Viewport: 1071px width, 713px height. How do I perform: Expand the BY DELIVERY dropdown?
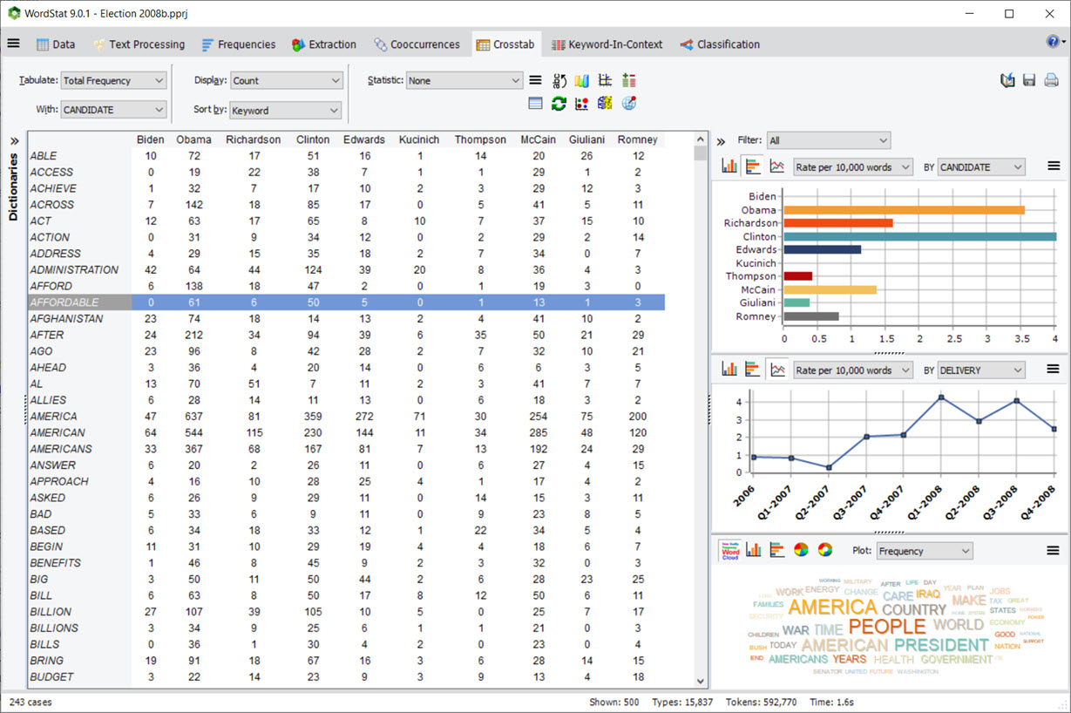click(x=981, y=370)
